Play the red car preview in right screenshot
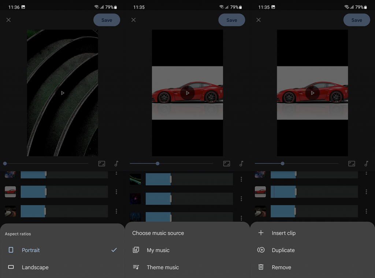 coord(312,93)
